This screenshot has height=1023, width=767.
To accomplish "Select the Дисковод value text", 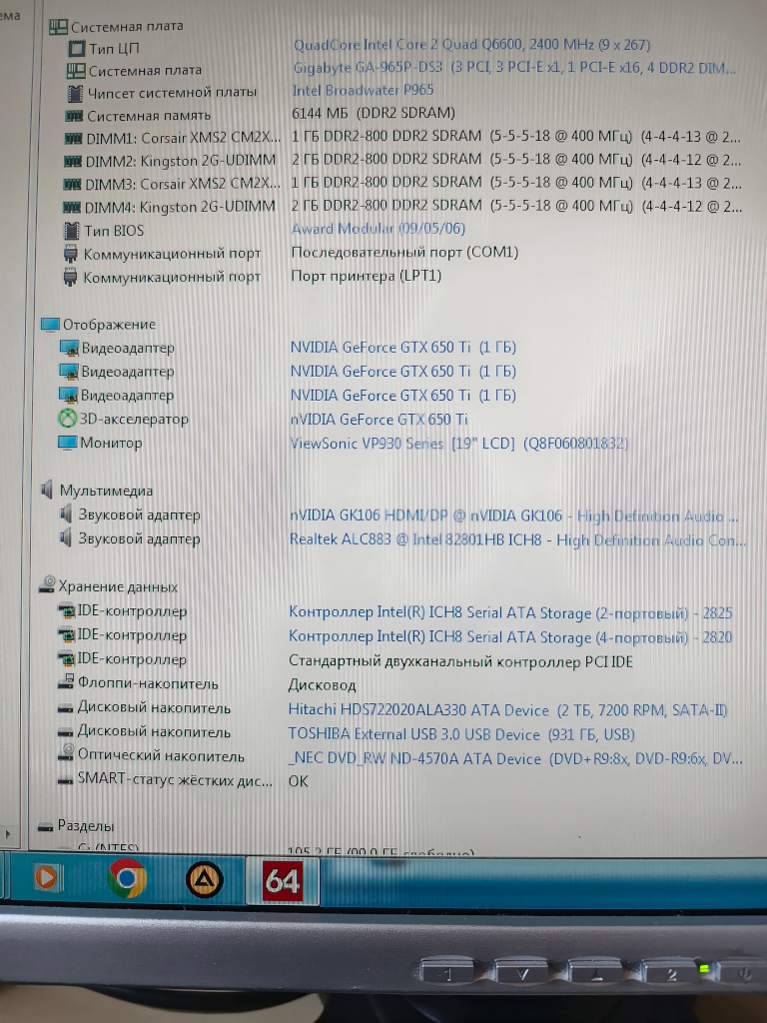I will pos(323,685).
